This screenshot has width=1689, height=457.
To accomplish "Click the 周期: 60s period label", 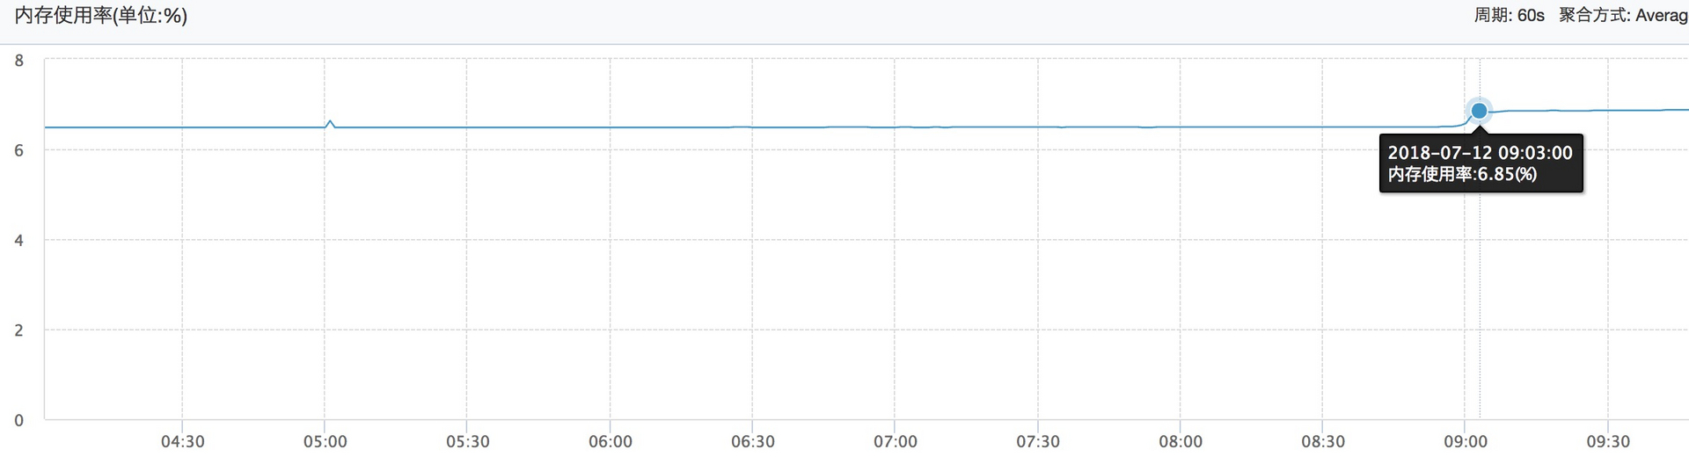I will click(1509, 15).
